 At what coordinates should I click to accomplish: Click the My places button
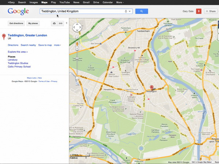[x=33, y=23]
